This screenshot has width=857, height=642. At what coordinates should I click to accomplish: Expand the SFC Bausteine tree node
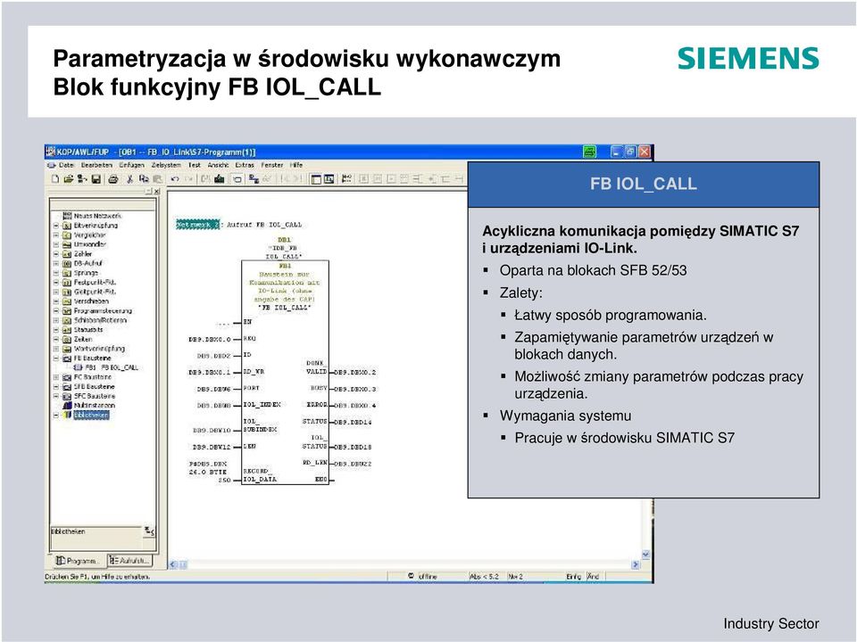tap(55, 396)
